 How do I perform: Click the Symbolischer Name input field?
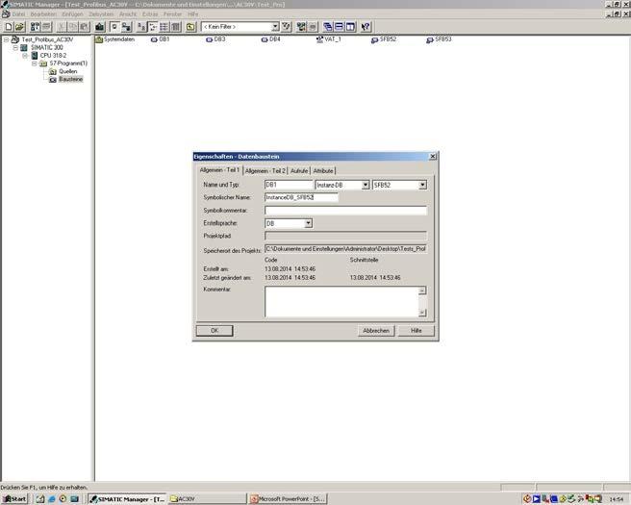[301, 197]
